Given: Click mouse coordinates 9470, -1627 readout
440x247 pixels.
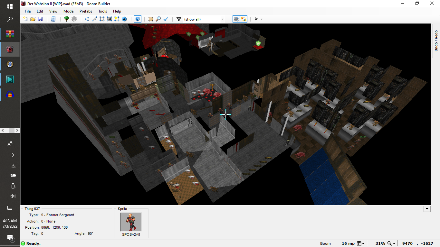Looking at the screenshot, I should 418,243.
